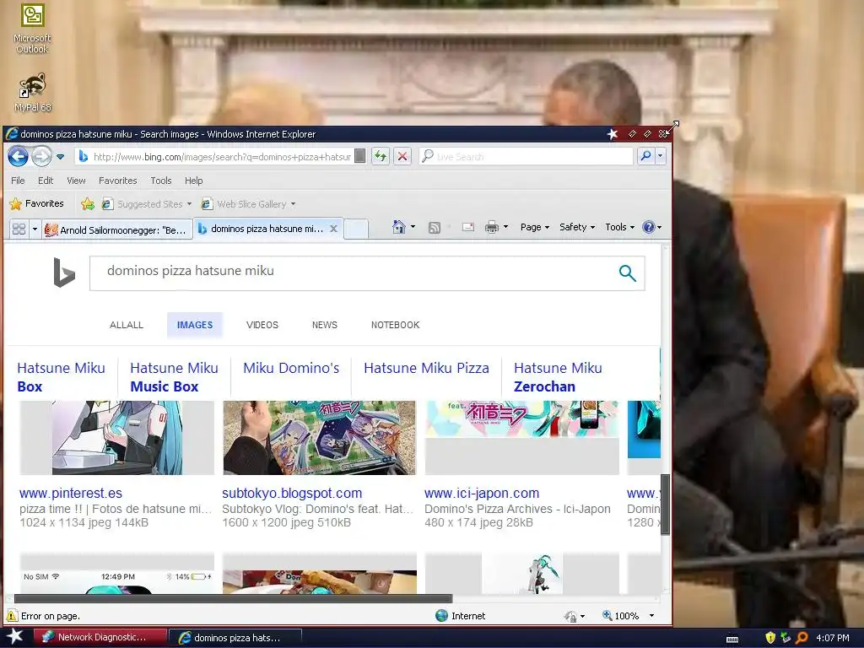Click the Error on page warning icon
This screenshot has height=648, width=864.
(12, 615)
